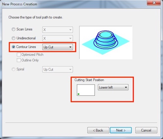Choose the Contour Lines radio option
Screen dimensions: 163x139
(13, 47)
